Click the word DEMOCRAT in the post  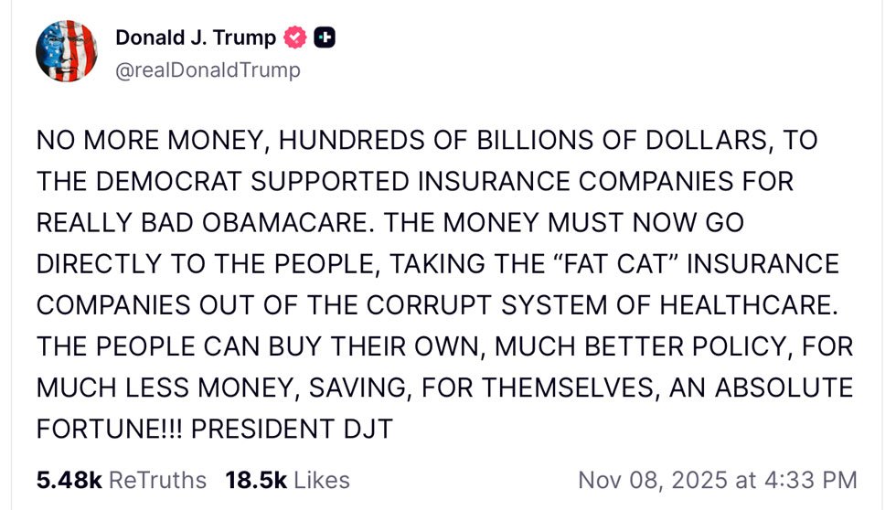coord(192,181)
